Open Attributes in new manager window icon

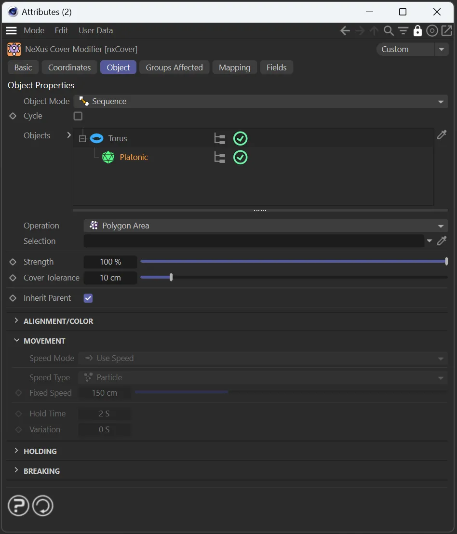(447, 31)
